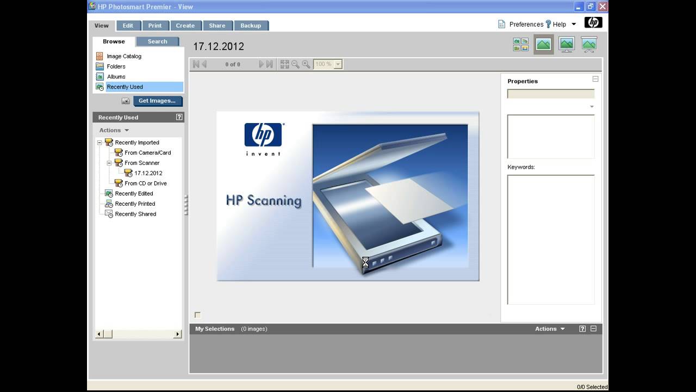Image resolution: width=696 pixels, height=392 pixels.
Task: Switch to full screen monitor view
Action: [x=567, y=45]
